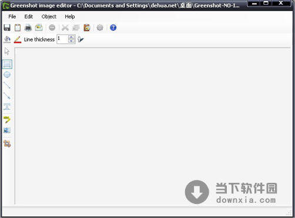Viewport: 295px width, 218px height.
Task: Click the Greenshot title bar app icon
Action: pos(6,5)
